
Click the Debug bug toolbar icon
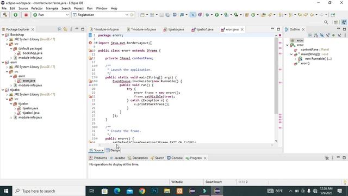click(207, 15)
